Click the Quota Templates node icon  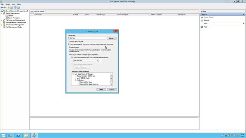[x=7, y=18]
